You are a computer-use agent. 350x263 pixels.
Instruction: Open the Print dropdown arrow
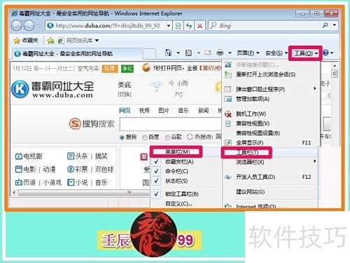230,53
